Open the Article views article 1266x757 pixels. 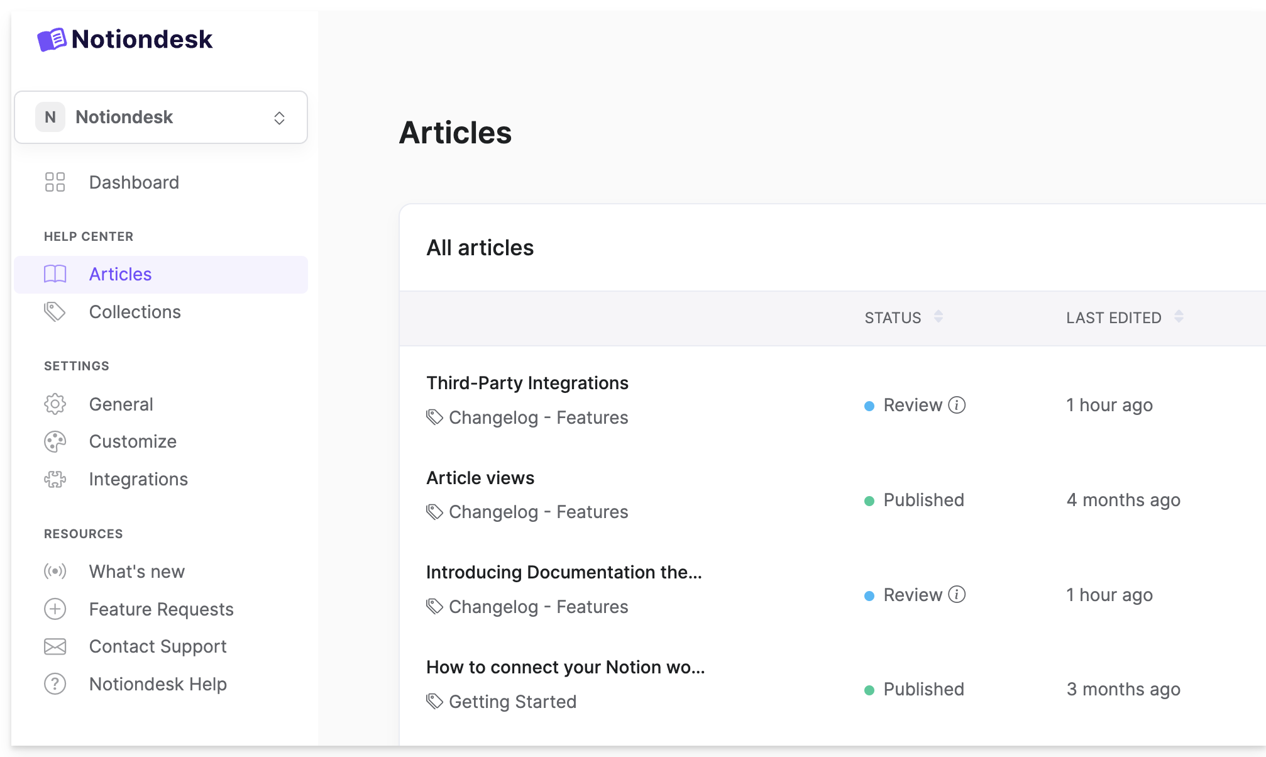tap(480, 478)
